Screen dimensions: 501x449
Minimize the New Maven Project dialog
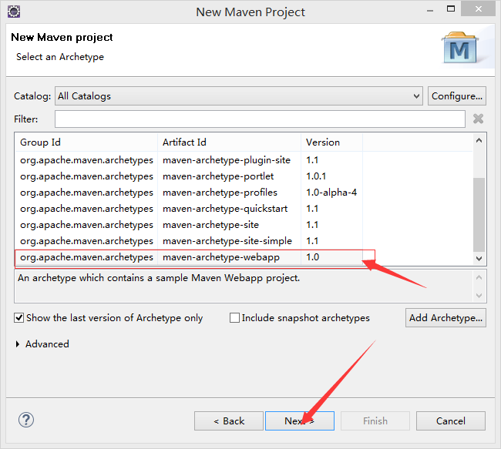[430, 11]
